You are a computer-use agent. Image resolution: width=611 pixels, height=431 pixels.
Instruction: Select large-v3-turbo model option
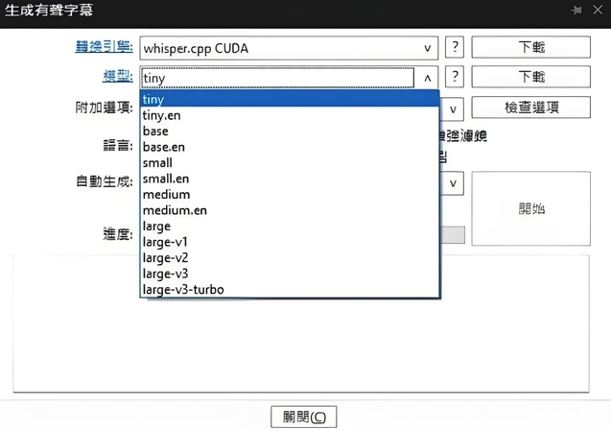pyautogui.click(x=183, y=289)
